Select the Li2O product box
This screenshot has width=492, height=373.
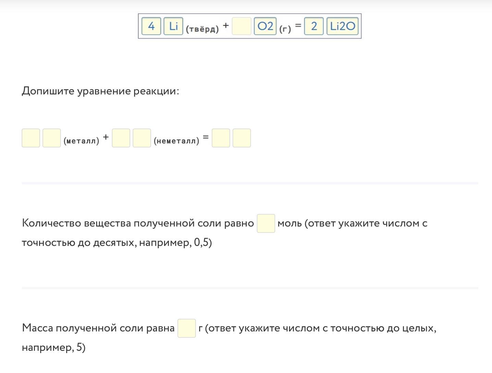click(x=342, y=26)
